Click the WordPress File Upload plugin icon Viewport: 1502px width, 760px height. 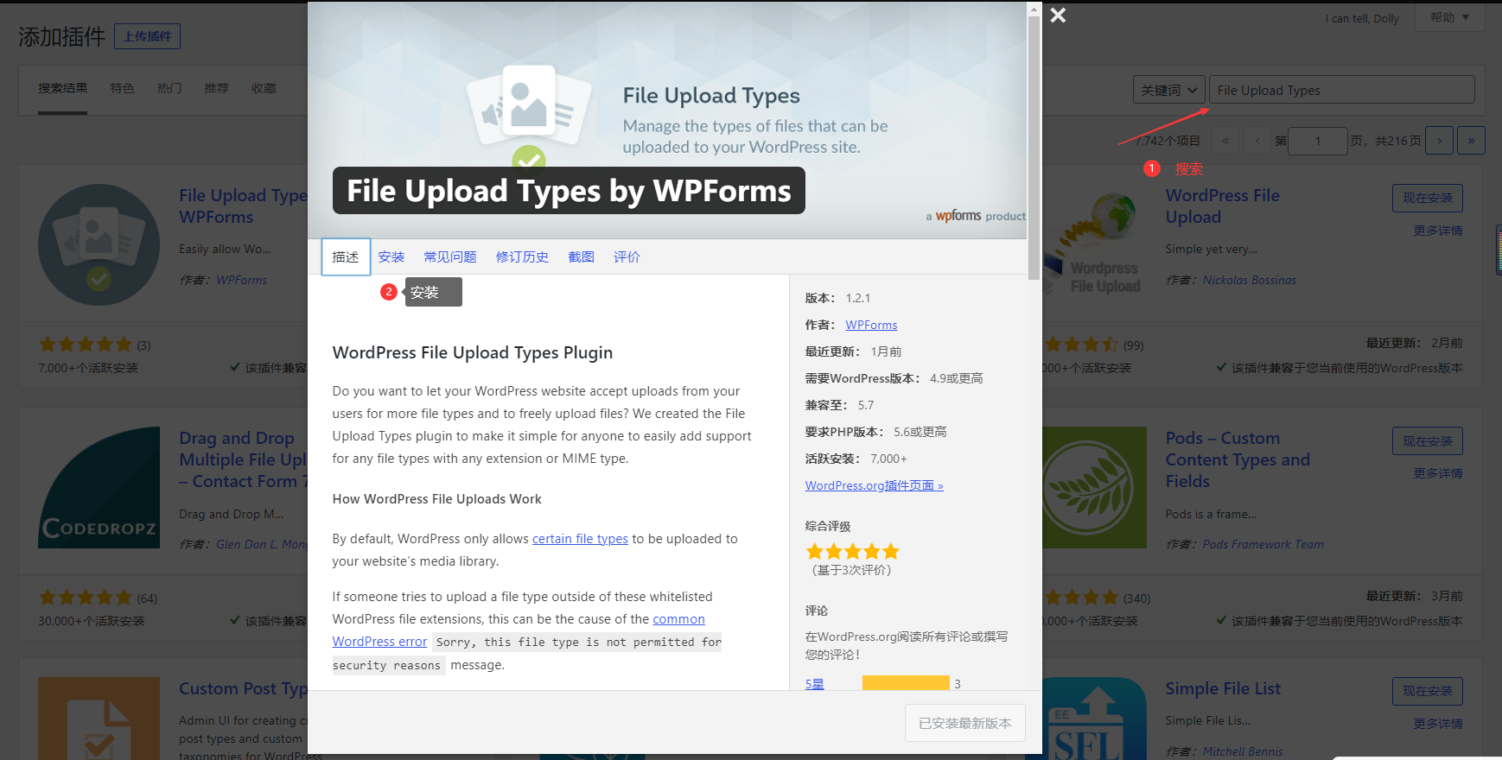(1094, 244)
